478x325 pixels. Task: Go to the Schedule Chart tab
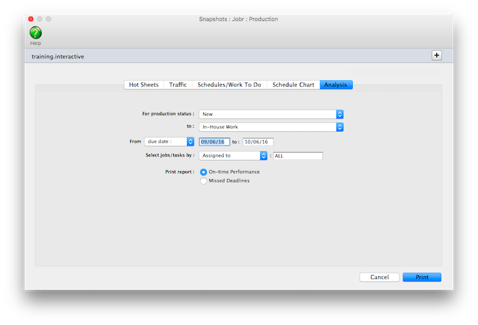coord(293,85)
